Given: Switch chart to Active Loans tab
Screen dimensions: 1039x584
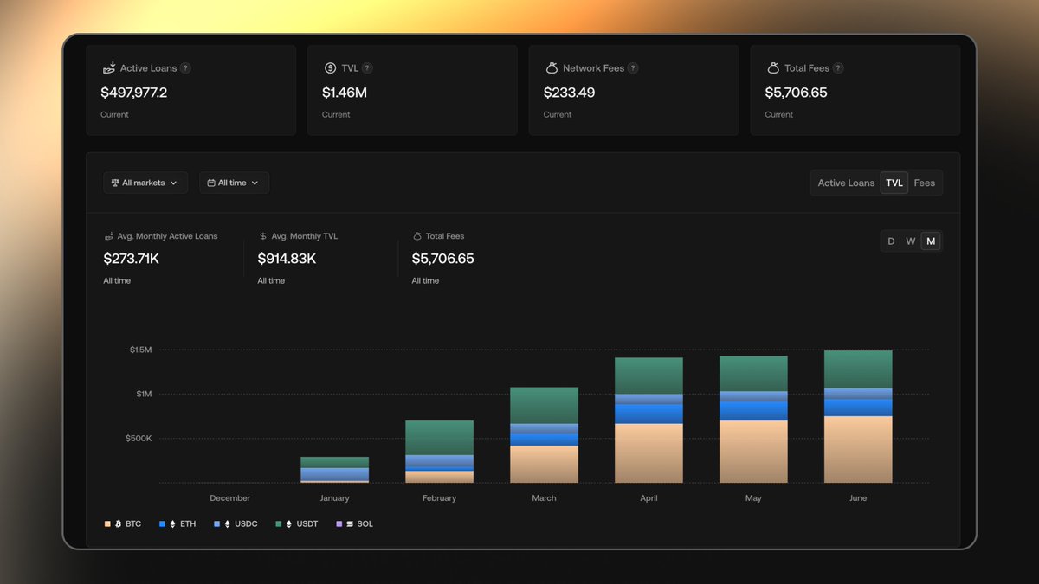Looking at the screenshot, I should [x=846, y=183].
